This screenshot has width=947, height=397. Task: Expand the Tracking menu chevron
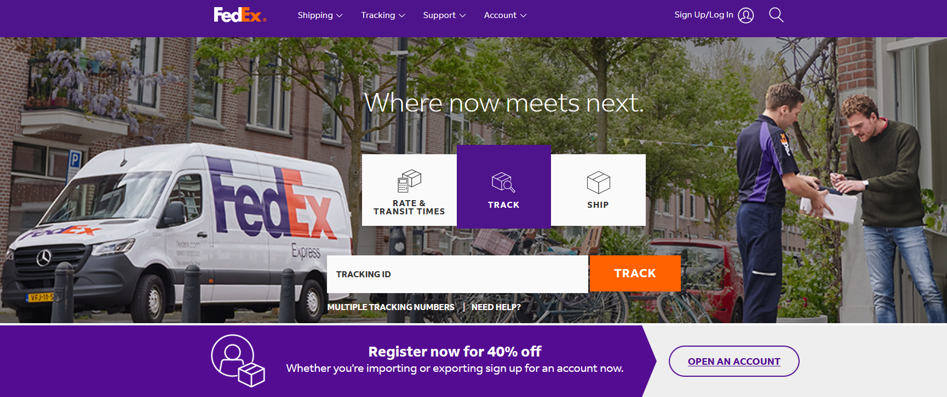point(402,16)
